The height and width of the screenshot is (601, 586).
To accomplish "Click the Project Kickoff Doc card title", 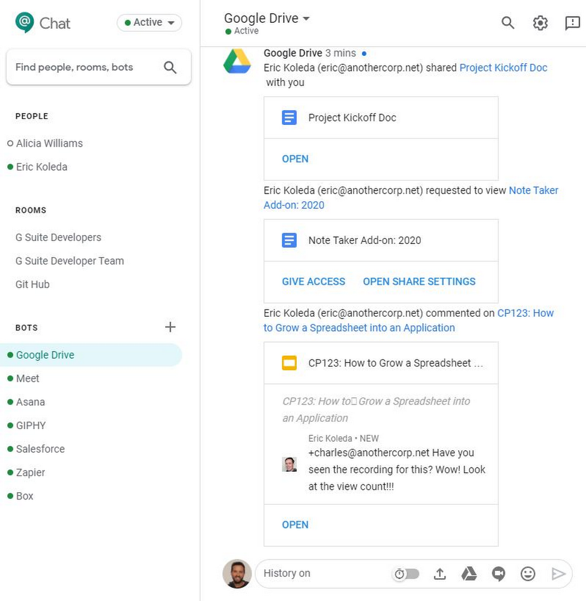I will [x=352, y=118].
